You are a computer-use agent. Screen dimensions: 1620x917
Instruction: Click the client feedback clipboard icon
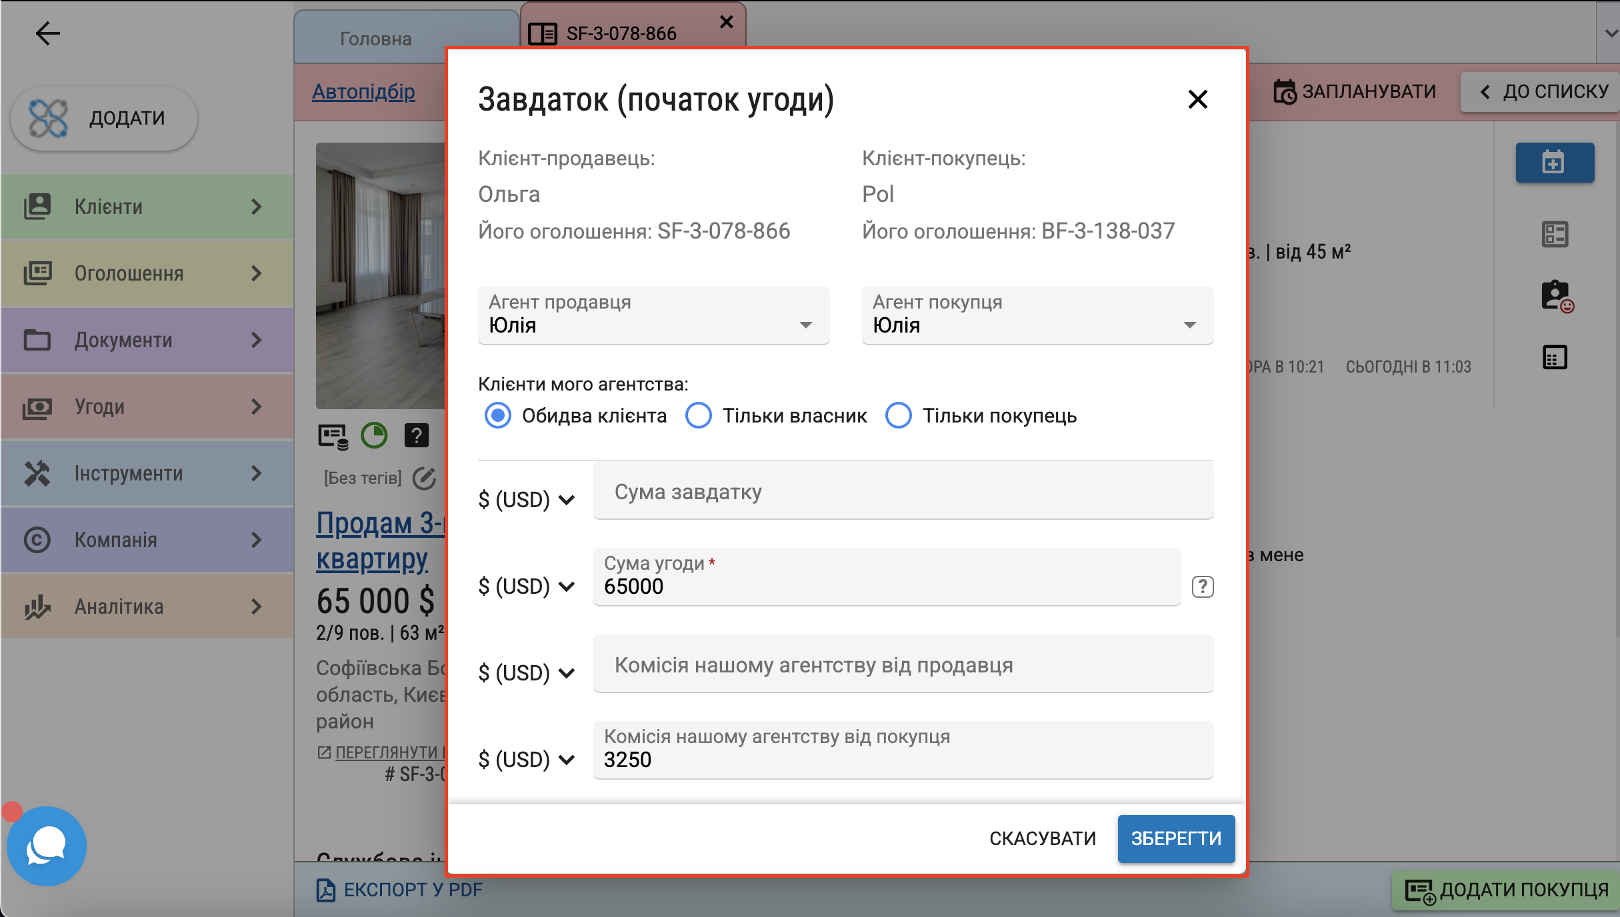coord(1557,295)
